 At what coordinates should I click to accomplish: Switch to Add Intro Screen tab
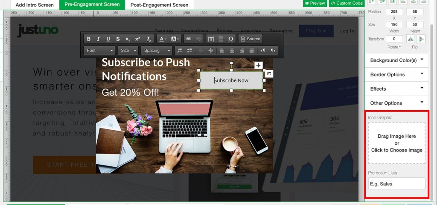pyautogui.click(x=35, y=5)
